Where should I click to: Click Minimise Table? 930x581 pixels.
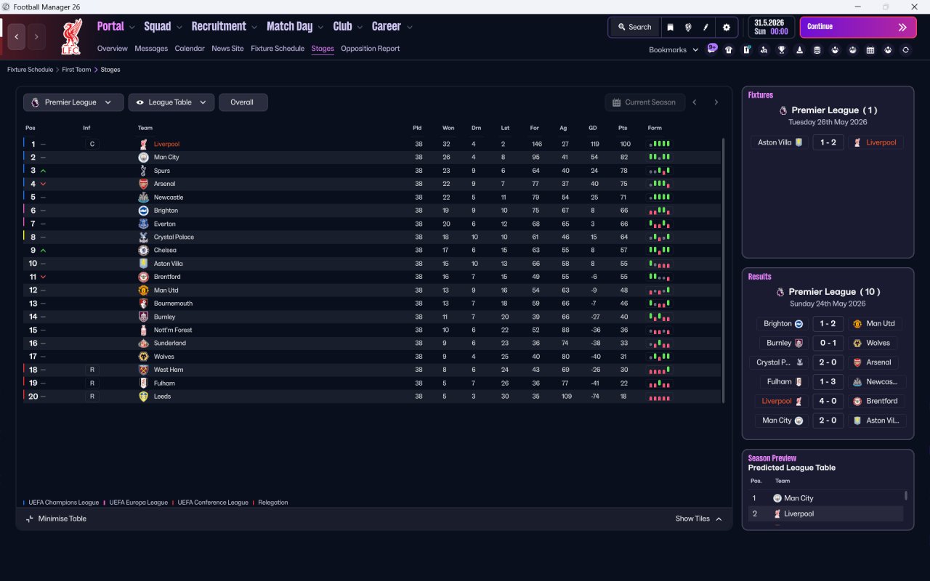(x=56, y=519)
